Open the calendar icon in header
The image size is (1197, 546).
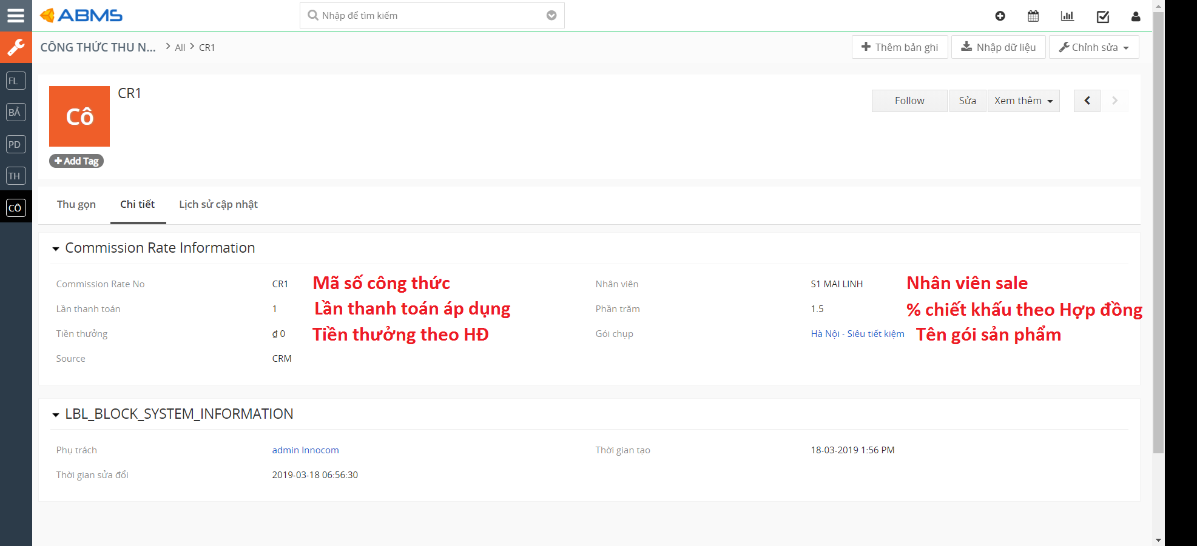pyautogui.click(x=1033, y=16)
